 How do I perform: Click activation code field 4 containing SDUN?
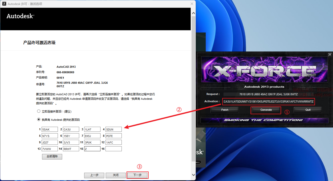tap(114, 129)
